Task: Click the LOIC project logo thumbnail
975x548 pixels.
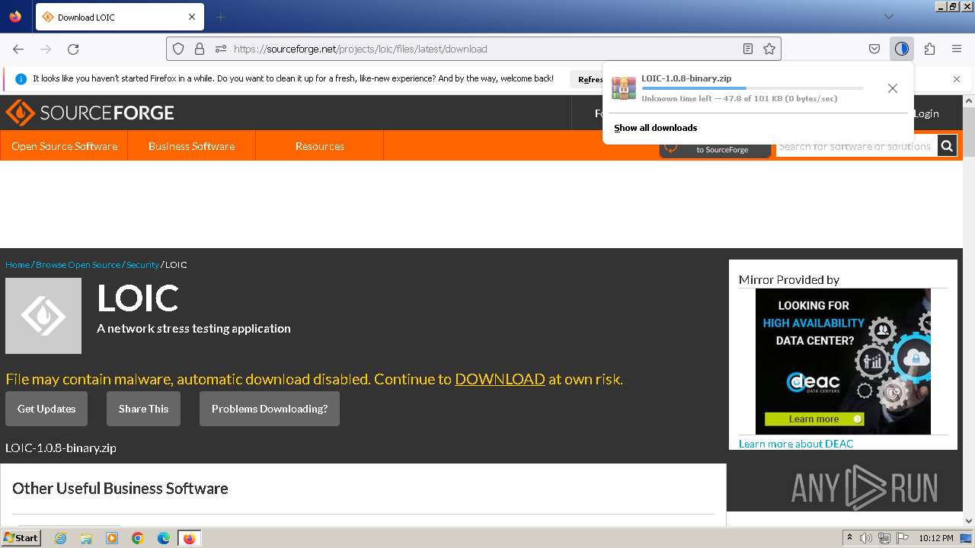Action: tap(43, 316)
